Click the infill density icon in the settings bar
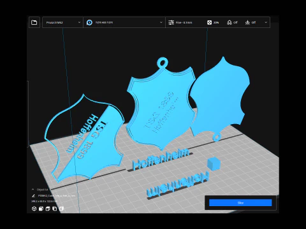 tap(209, 22)
